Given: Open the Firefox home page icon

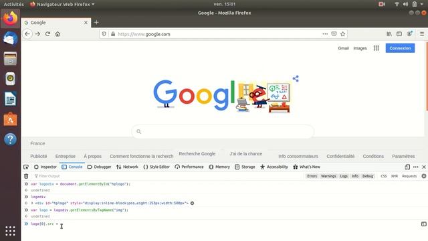Looking at the screenshot, I should pos(58,34).
